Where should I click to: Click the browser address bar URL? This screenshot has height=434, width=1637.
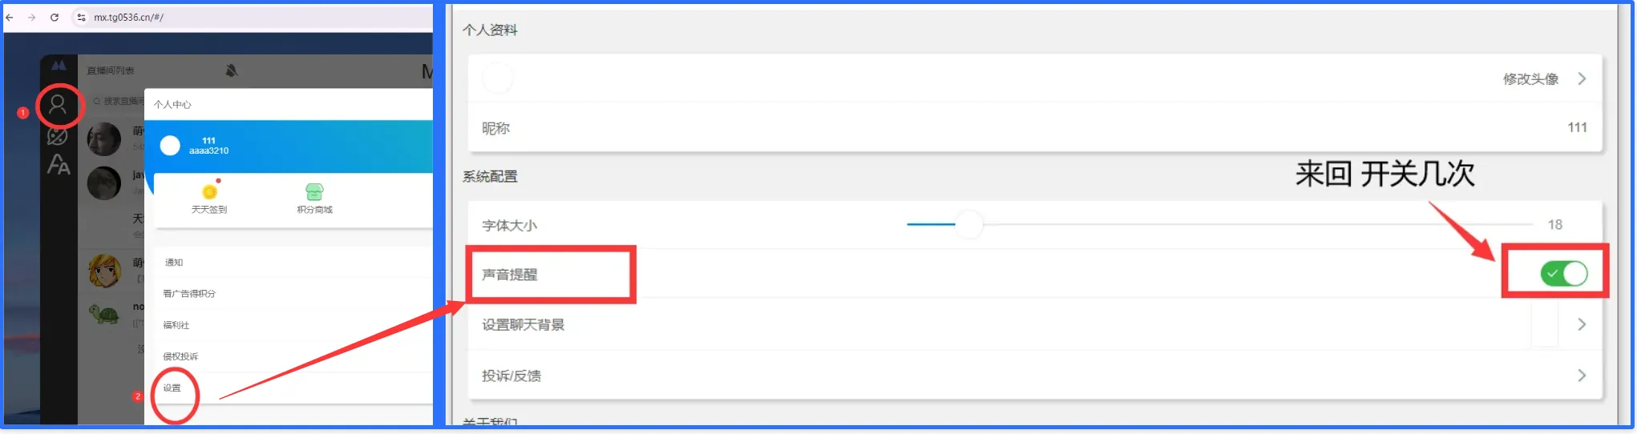click(128, 17)
